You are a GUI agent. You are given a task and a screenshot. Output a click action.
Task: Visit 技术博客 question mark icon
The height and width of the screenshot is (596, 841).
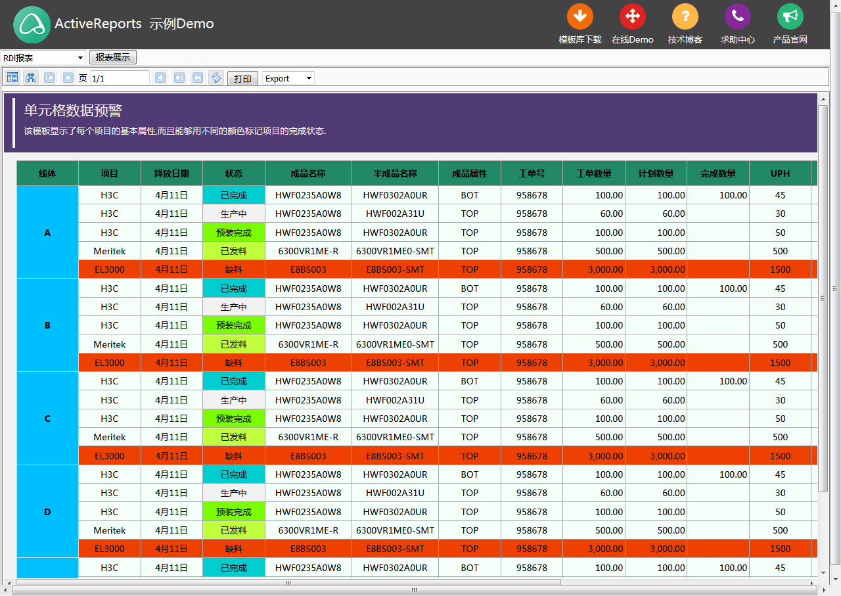(x=685, y=17)
